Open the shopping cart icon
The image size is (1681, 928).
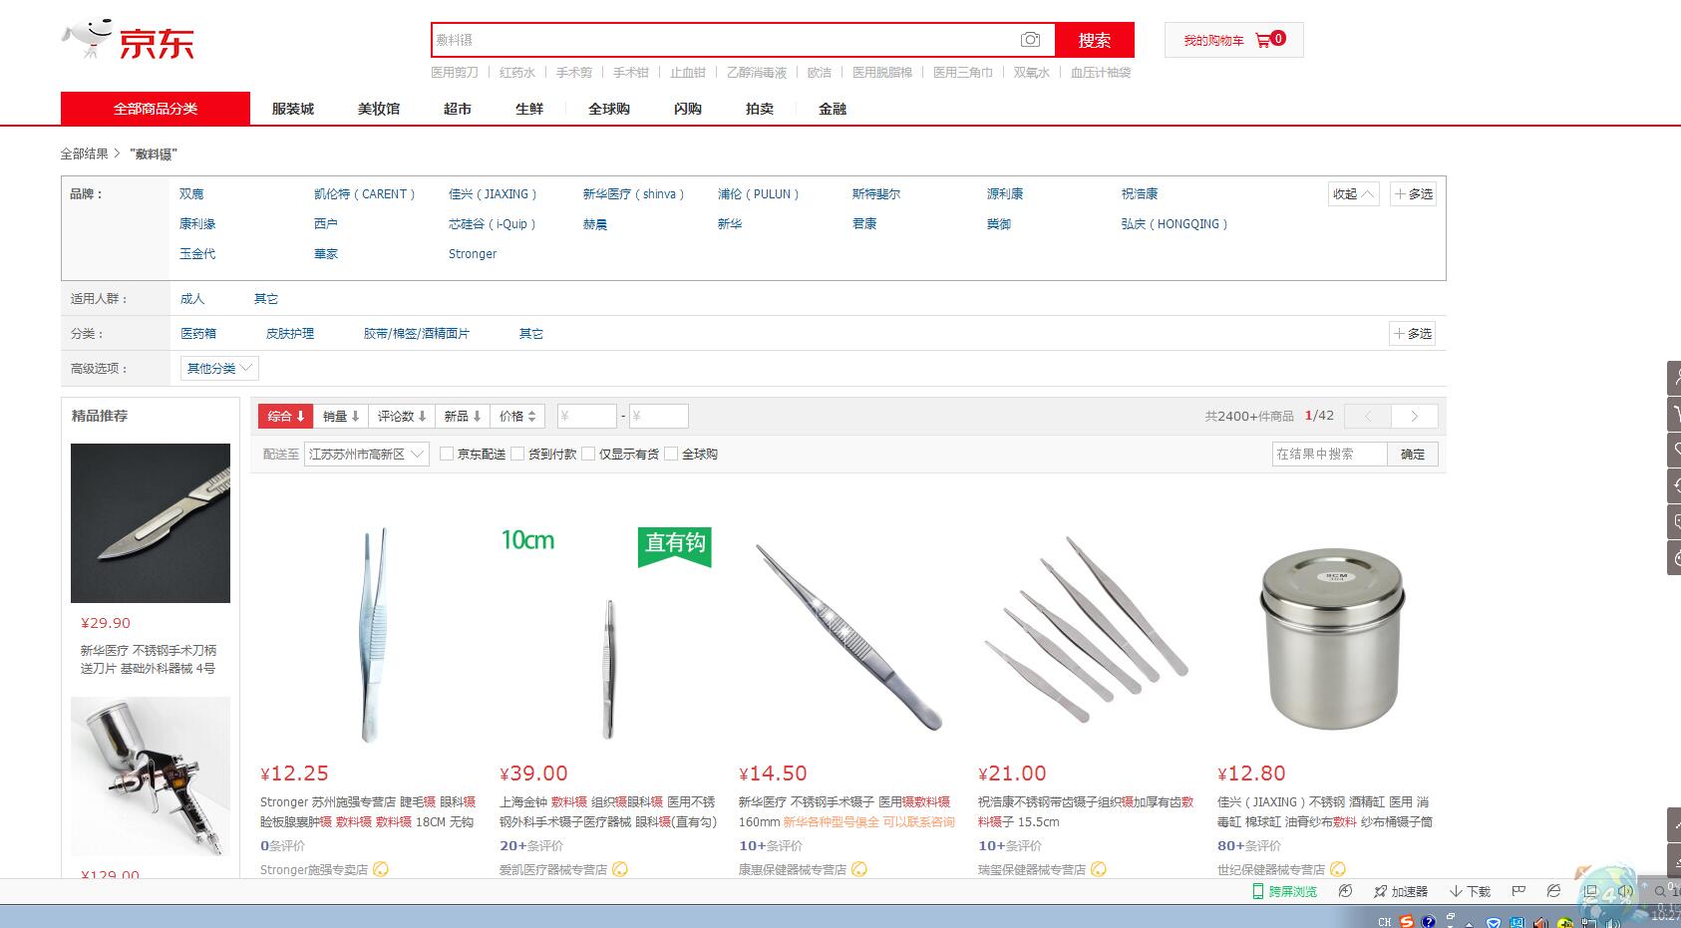(x=1263, y=40)
